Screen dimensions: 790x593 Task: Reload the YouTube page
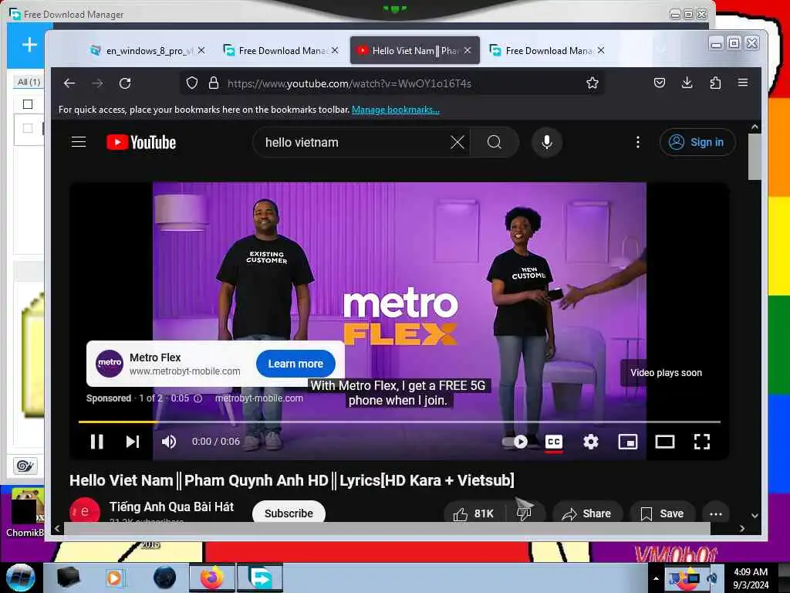point(125,83)
